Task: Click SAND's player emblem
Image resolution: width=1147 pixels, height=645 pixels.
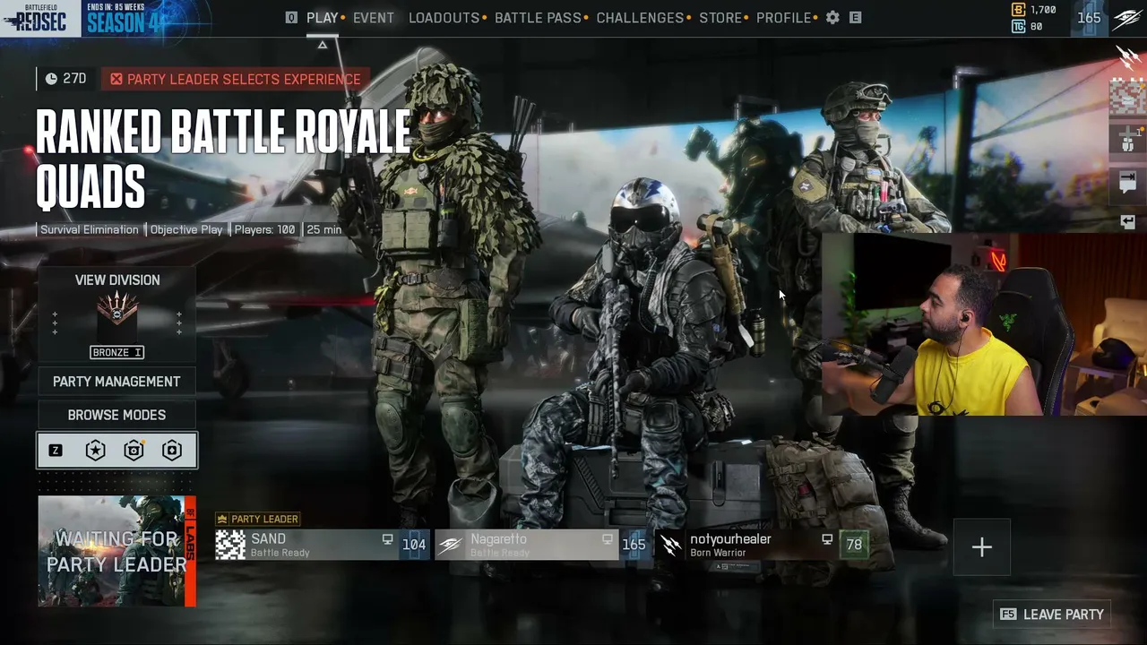Action: coord(230,545)
